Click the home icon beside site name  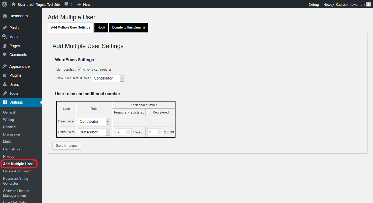(x=14, y=4)
